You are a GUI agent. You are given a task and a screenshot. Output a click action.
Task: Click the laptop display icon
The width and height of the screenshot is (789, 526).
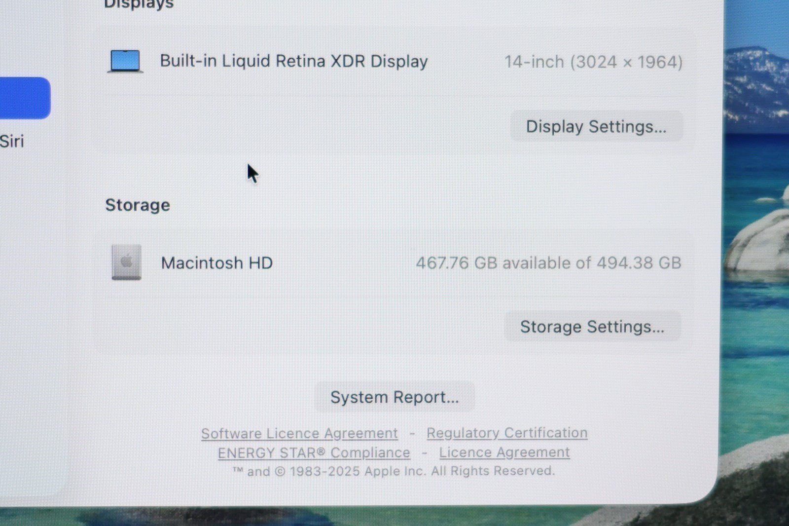125,62
